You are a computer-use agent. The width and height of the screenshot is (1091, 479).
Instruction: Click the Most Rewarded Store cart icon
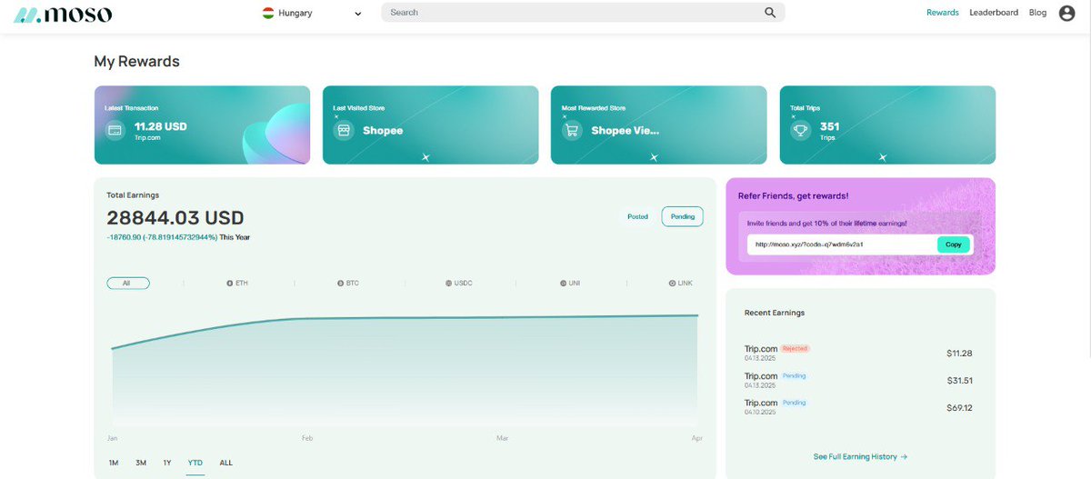[x=572, y=130]
